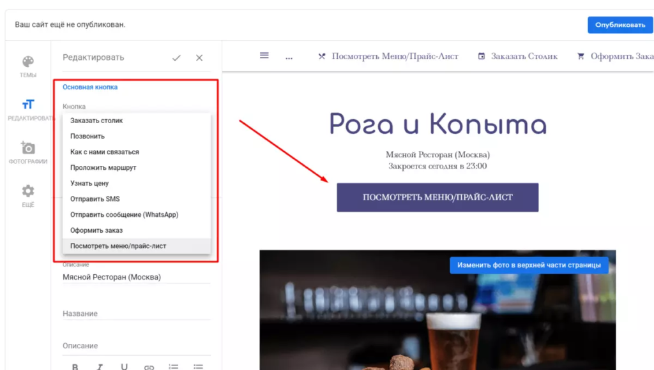
Task: Click 'Изменить фото в верхней части страницы'
Action: click(529, 265)
